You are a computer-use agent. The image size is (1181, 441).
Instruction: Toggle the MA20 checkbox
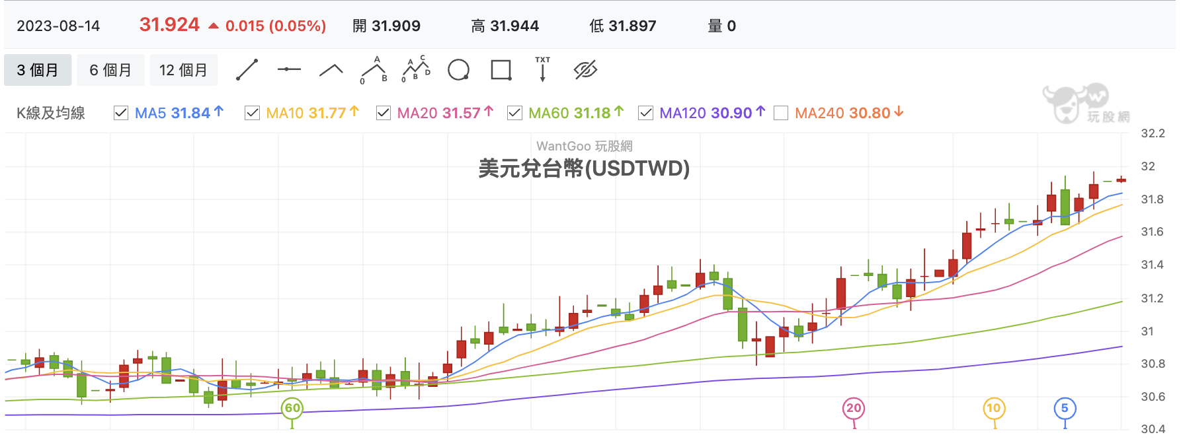pyautogui.click(x=383, y=113)
